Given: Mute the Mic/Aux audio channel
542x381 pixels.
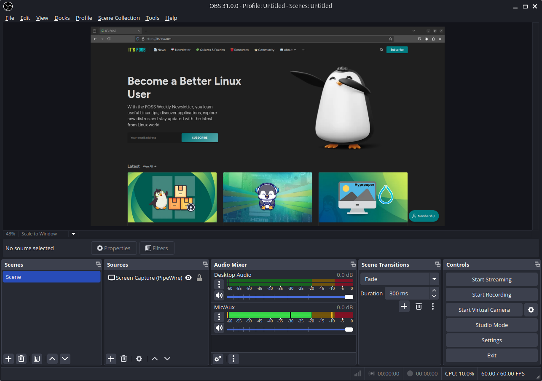Looking at the screenshot, I should pyautogui.click(x=219, y=328).
